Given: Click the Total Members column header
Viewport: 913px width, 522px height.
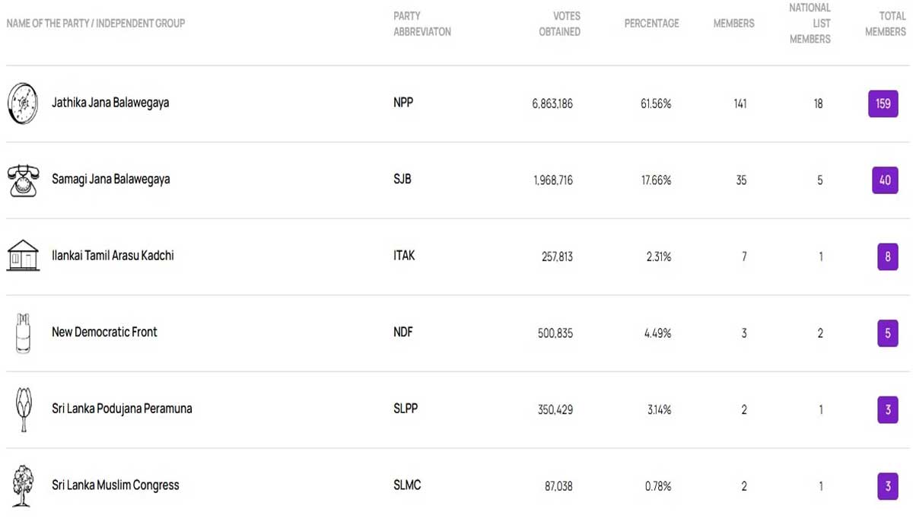Looking at the screenshot, I should (885, 24).
